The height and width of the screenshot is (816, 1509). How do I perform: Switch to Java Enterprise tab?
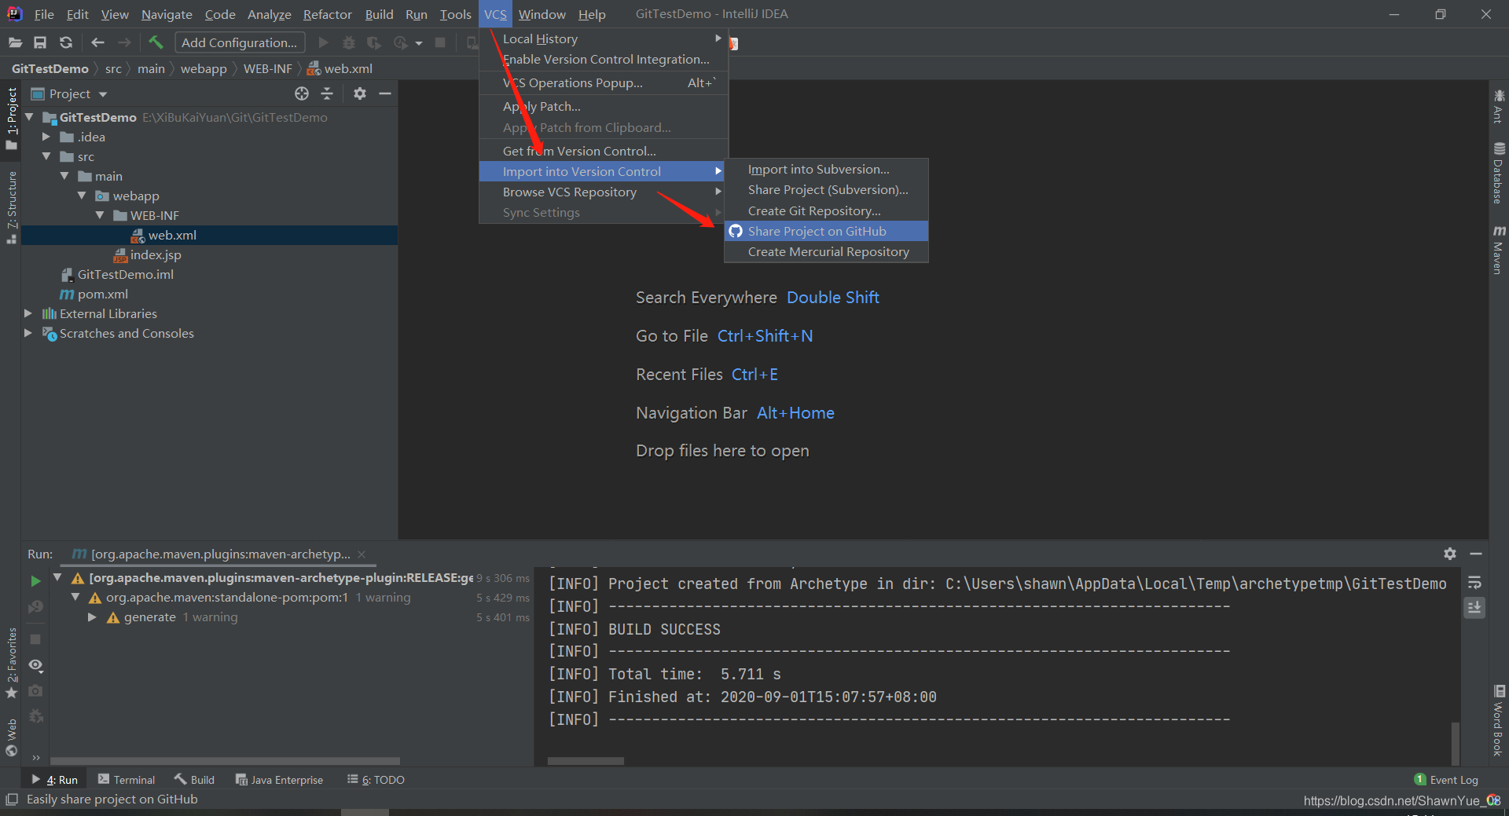280,780
